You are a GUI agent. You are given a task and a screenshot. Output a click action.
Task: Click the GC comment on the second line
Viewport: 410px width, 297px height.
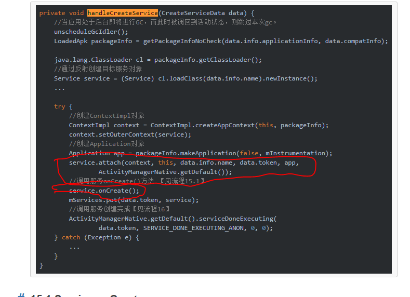[165, 22]
